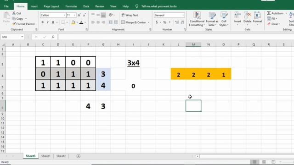Image resolution: width=294 pixels, height=165 pixels.
Task: Open Cell Styles gallery
Action: pos(224,19)
